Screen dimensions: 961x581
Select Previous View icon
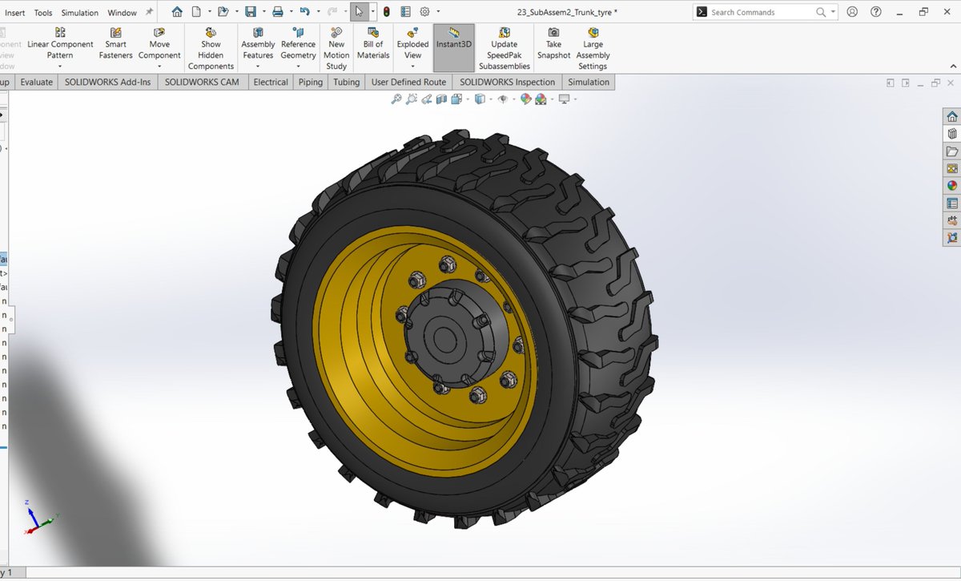tap(427, 99)
